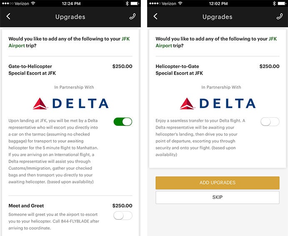Tap the phone call icon on the right screen

[x=280, y=16]
